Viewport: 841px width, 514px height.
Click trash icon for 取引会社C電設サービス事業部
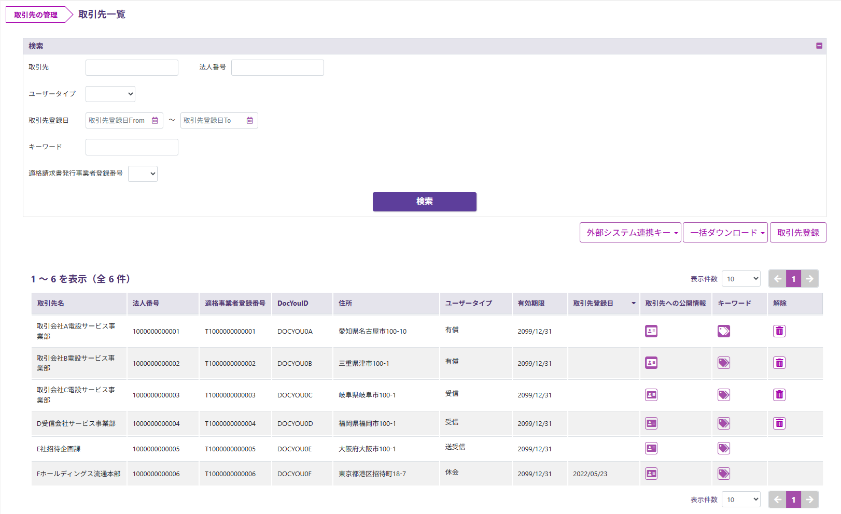779,395
